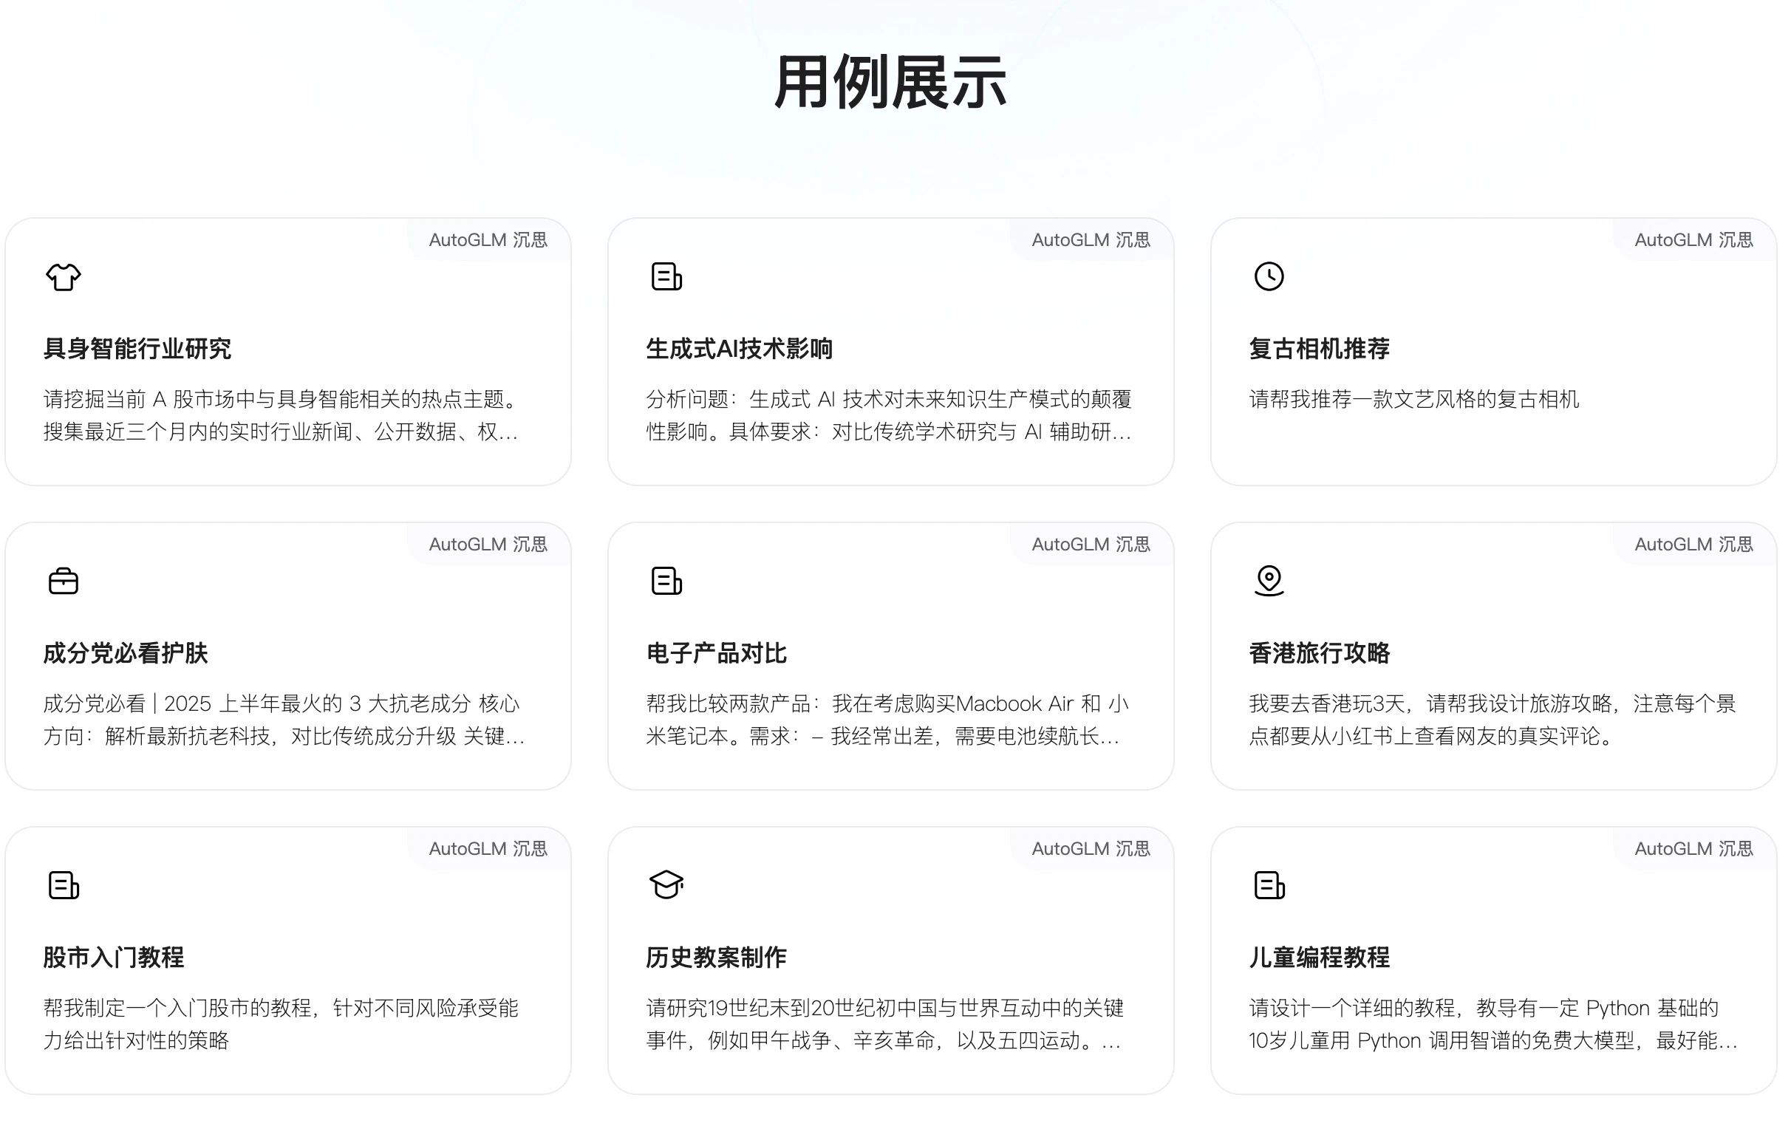This screenshot has width=1791, height=1129.
Task: Click AutoGLM 沉思 tag on 股市入门教程 card
Action: (488, 848)
